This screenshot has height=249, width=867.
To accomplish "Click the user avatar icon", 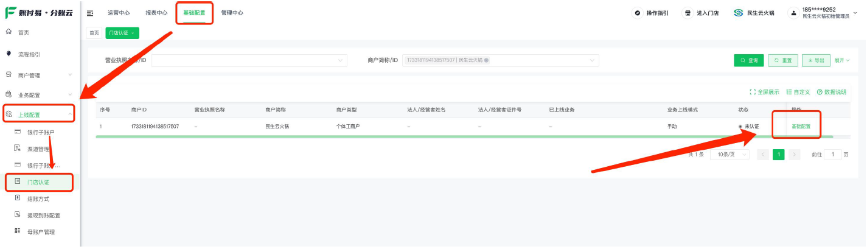I will click(x=793, y=13).
